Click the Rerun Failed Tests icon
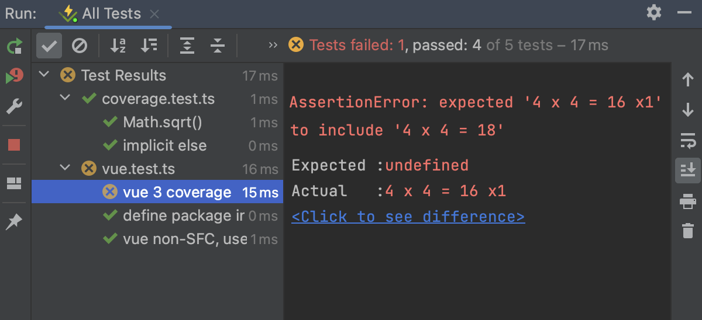The height and width of the screenshot is (320, 702). pyautogui.click(x=15, y=76)
